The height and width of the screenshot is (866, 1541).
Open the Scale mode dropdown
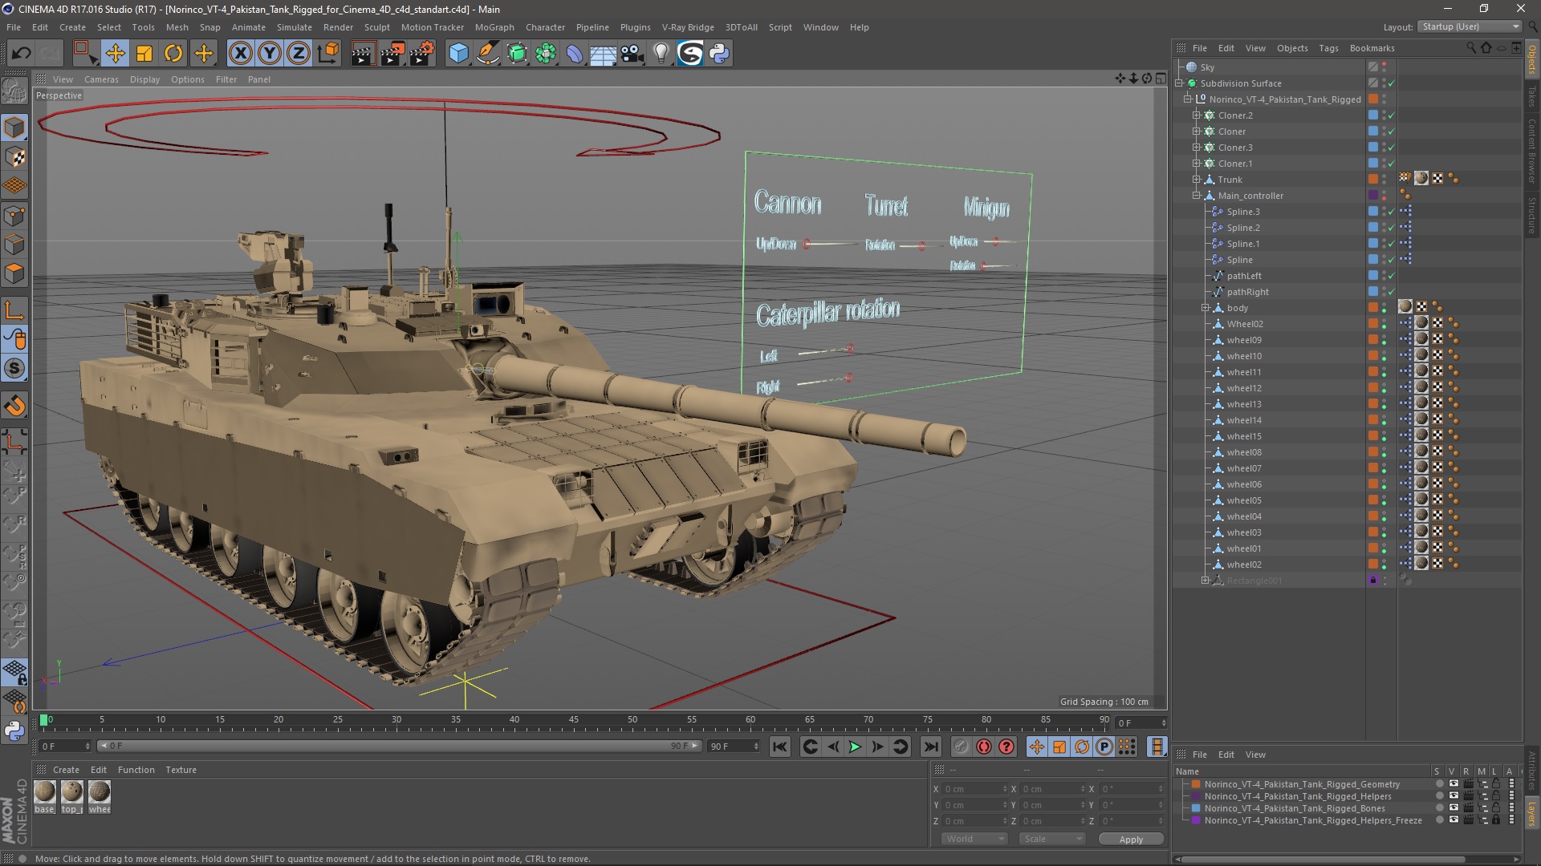point(1051,839)
